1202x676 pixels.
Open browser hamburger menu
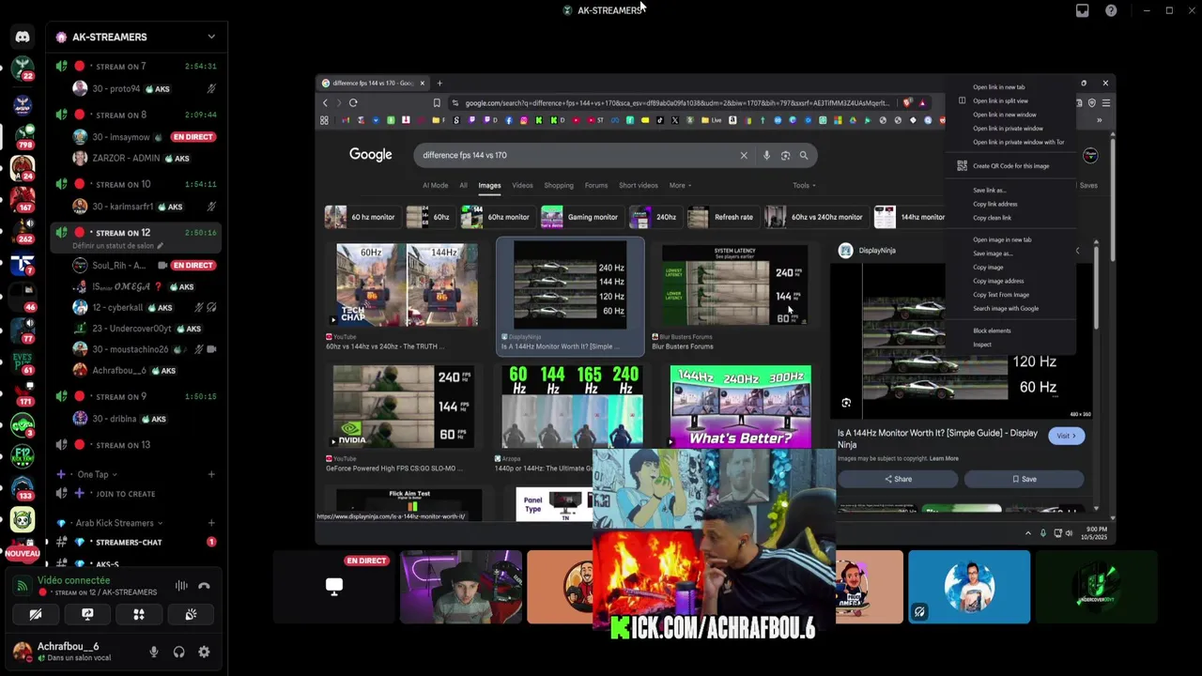click(1105, 102)
